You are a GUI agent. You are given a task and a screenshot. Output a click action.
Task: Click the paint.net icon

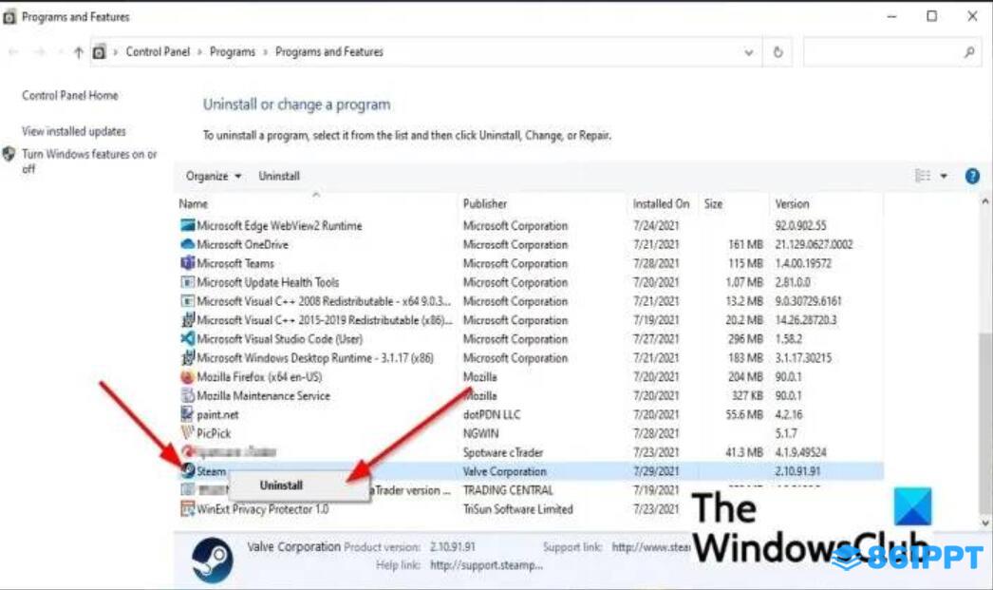(187, 414)
